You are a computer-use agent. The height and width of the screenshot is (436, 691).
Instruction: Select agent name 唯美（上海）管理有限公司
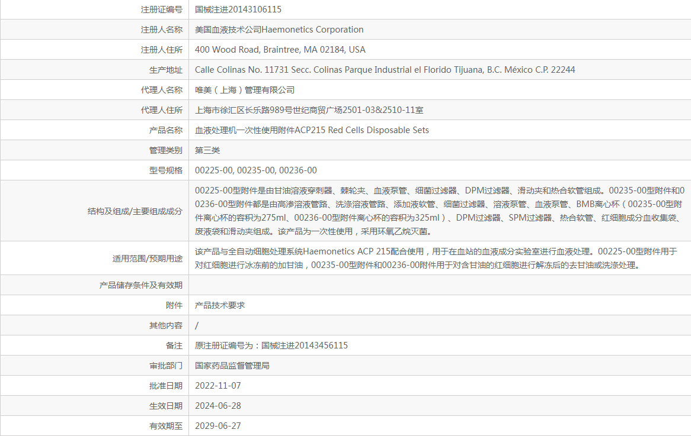[245, 90]
